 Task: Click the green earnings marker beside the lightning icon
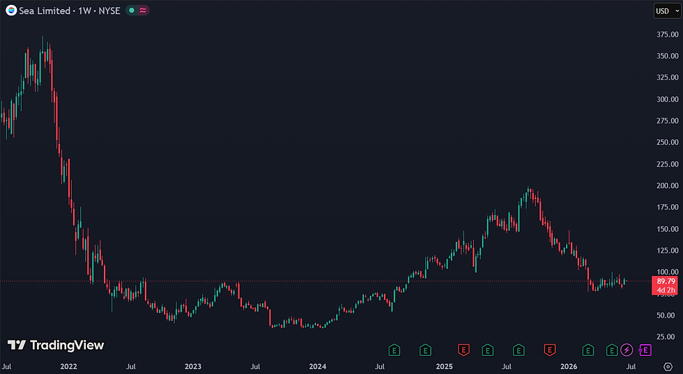pyautogui.click(x=612, y=350)
